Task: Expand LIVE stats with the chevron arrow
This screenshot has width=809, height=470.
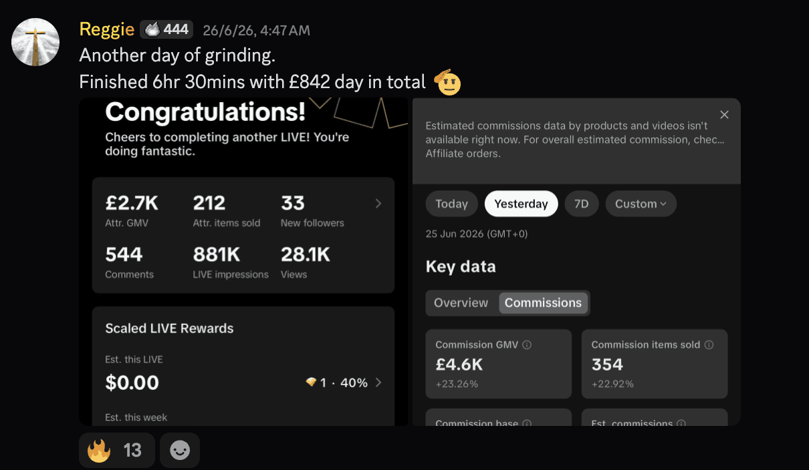Action: point(378,204)
